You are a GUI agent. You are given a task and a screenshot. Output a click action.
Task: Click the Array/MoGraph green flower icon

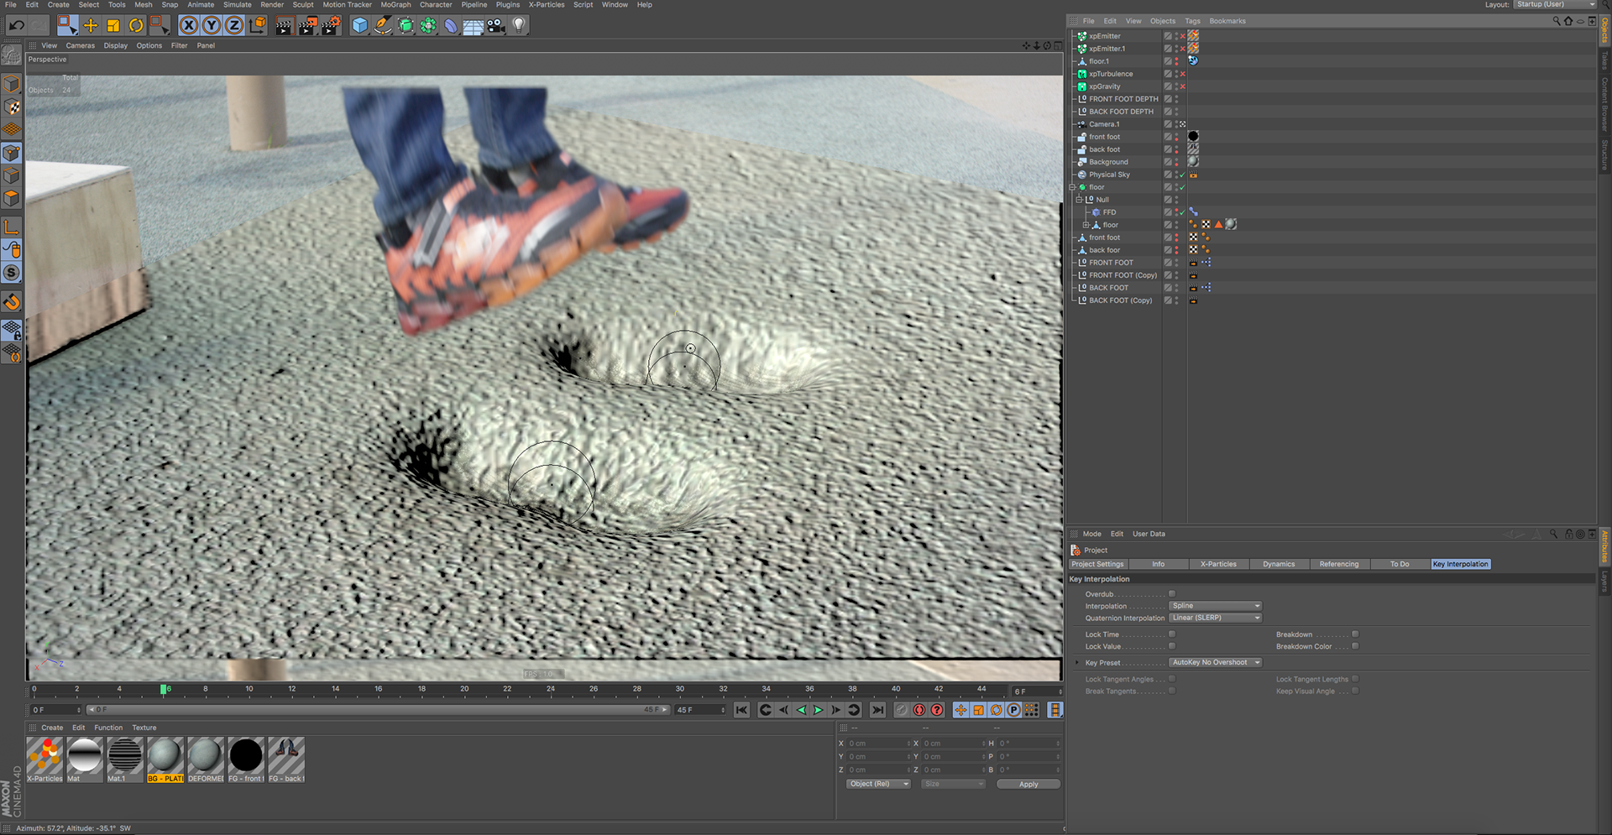tap(428, 25)
